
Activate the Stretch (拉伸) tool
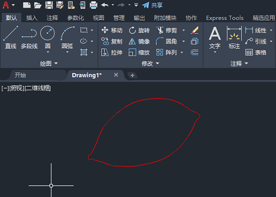pos(112,52)
